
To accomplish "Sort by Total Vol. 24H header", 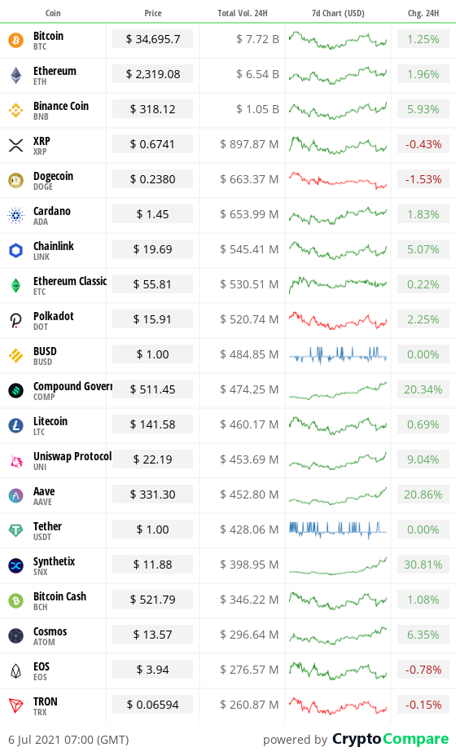I will coord(243,13).
